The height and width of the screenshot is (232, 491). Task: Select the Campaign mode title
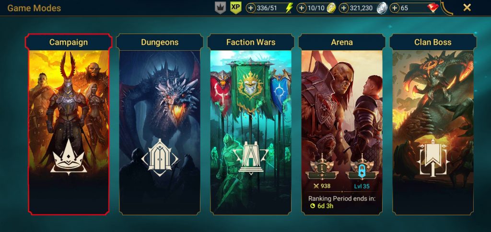[x=69, y=42]
